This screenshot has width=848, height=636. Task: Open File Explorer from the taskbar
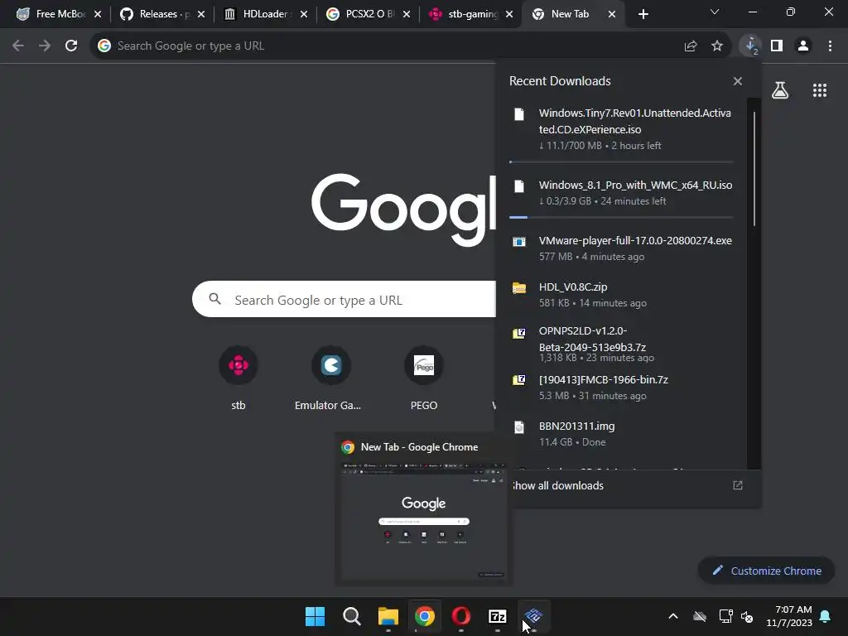[388, 616]
